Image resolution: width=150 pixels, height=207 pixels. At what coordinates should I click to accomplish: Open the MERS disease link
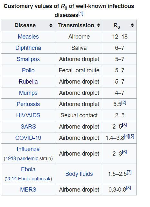pyautogui.click(x=28, y=190)
